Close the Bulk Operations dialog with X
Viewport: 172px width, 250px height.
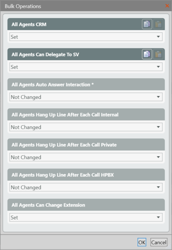click(167, 6)
